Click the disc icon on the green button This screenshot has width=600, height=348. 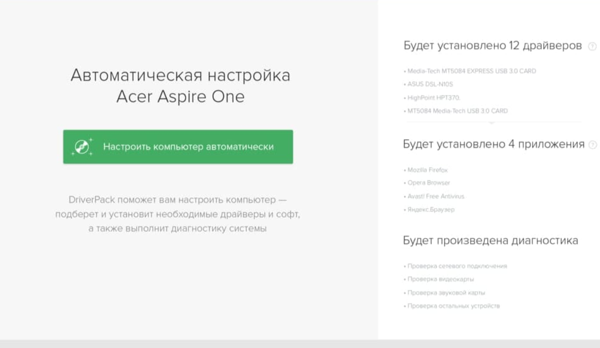(x=82, y=146)
